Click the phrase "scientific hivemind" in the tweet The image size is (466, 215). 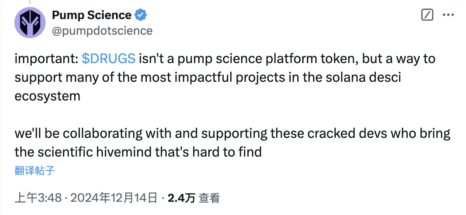(x=94, y=152)
